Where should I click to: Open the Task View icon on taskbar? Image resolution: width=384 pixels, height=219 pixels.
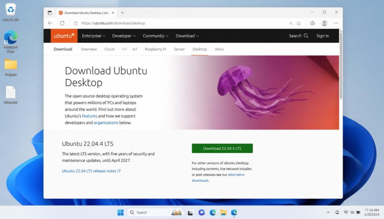tap(190, 213)
